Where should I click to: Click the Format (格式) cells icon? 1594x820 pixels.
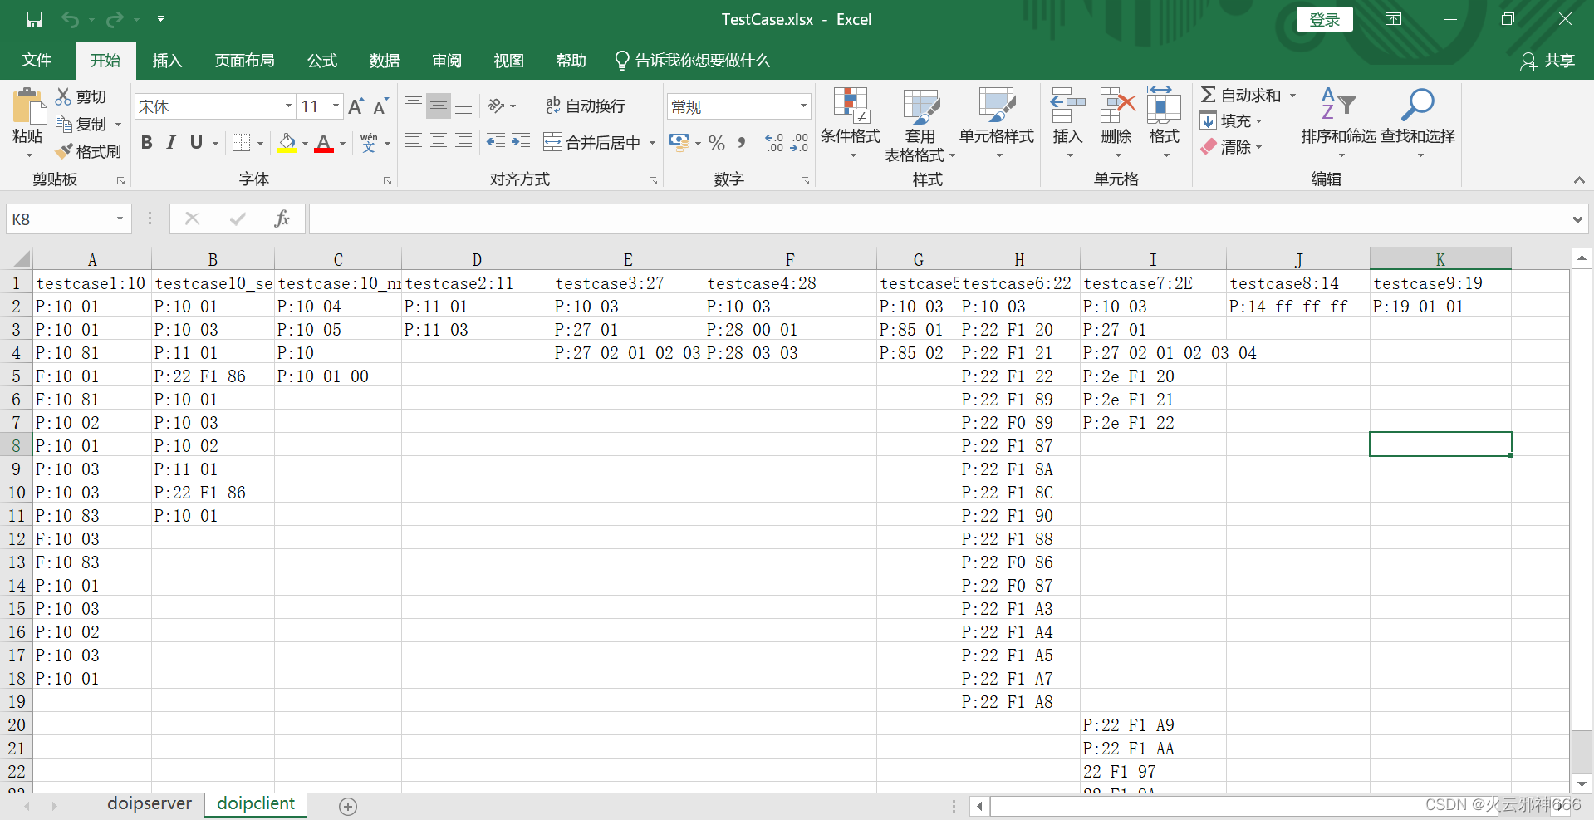pos(1164,106)
